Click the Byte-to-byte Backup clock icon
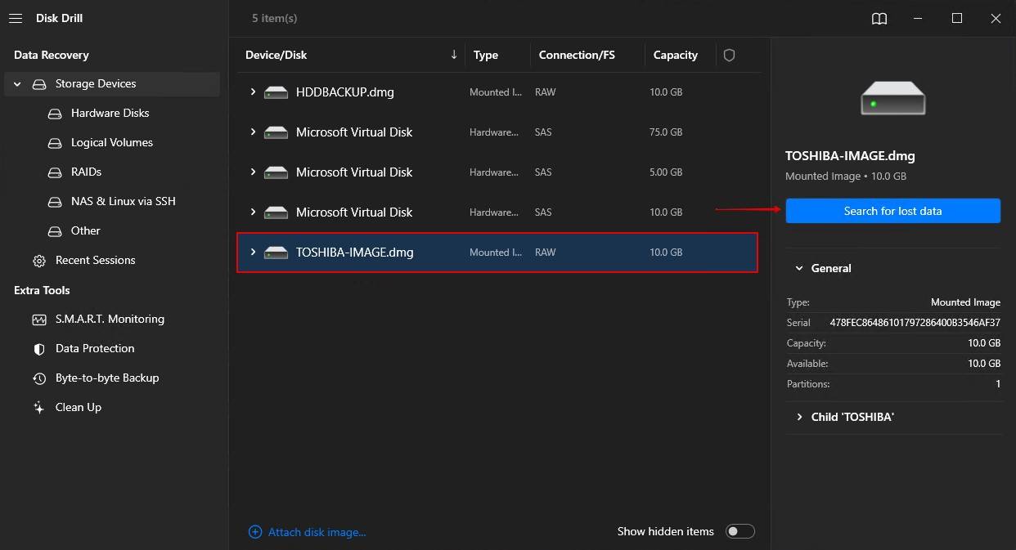The image size is (1016, 550). coord(39,378)
